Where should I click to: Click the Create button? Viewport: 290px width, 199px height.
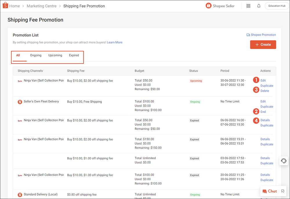(263, 44)
